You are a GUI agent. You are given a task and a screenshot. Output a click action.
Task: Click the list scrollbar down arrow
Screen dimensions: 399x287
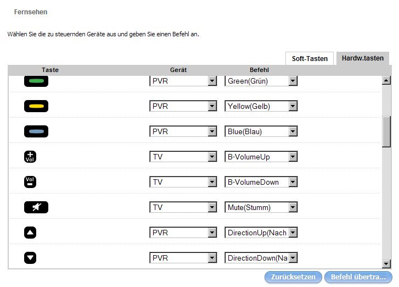pyautogui.click(x=386, y=264)
